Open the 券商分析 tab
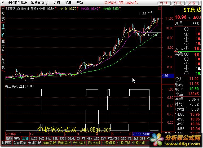The image size is (203, 148). [64, 143]
